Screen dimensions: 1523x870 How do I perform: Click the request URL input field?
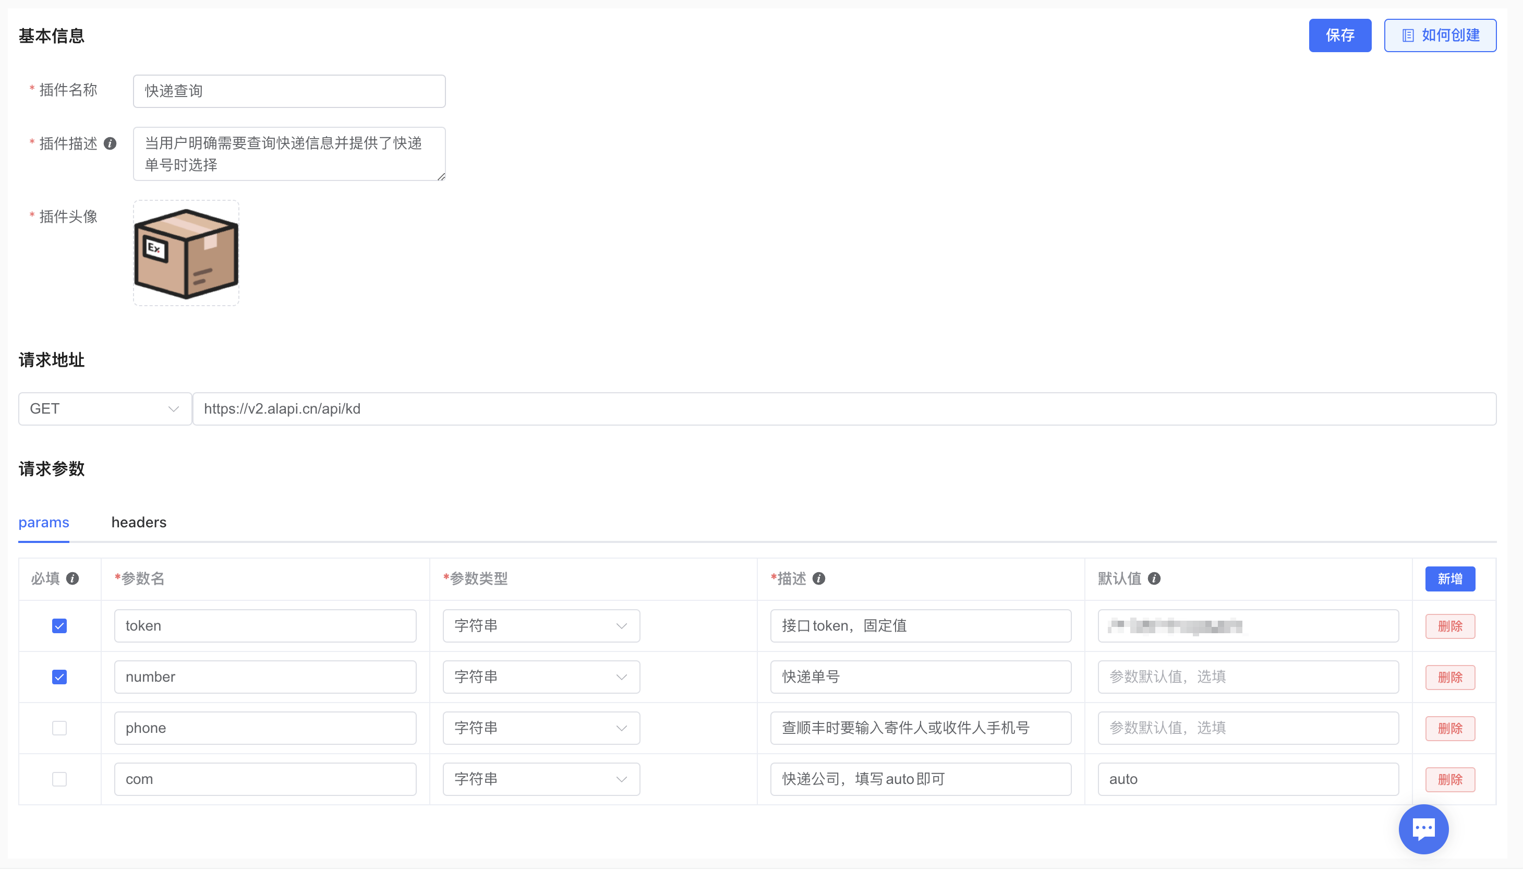[844, 409]
